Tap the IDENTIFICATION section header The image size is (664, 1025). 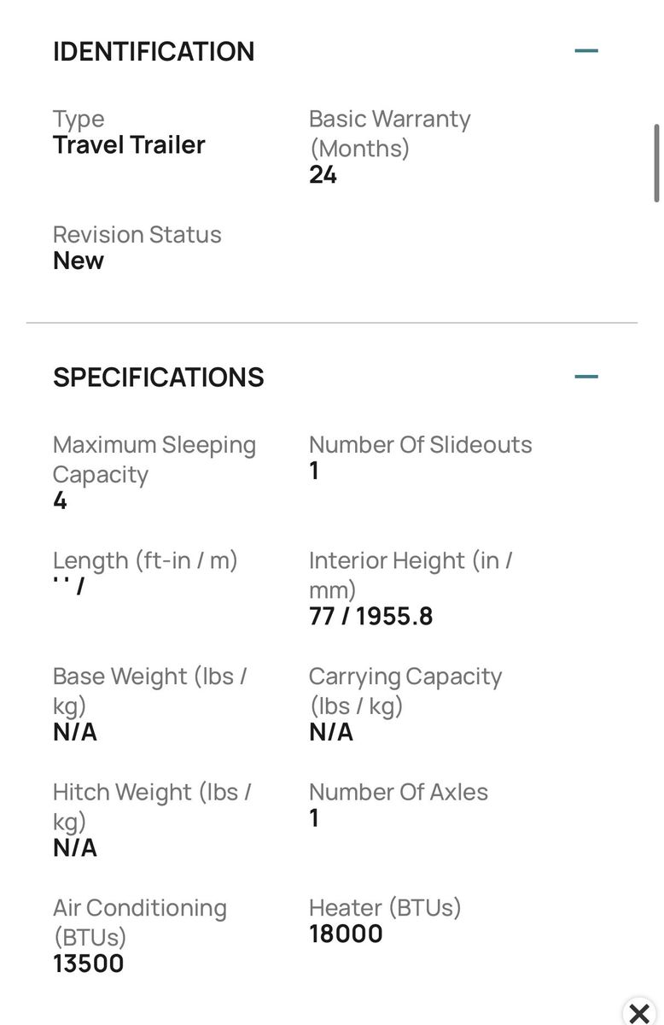pyautogui.click(x=154, y=51)
